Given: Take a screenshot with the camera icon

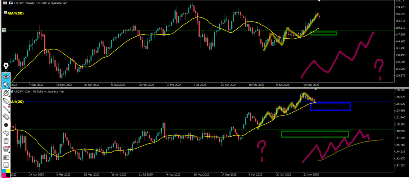Looking at the screenshot, I should [x=6, y=157].
